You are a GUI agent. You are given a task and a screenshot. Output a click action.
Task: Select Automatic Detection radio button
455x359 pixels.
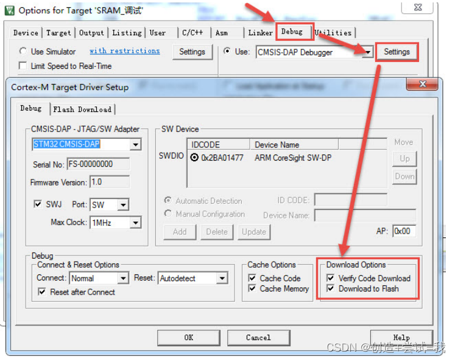point(168,200)
